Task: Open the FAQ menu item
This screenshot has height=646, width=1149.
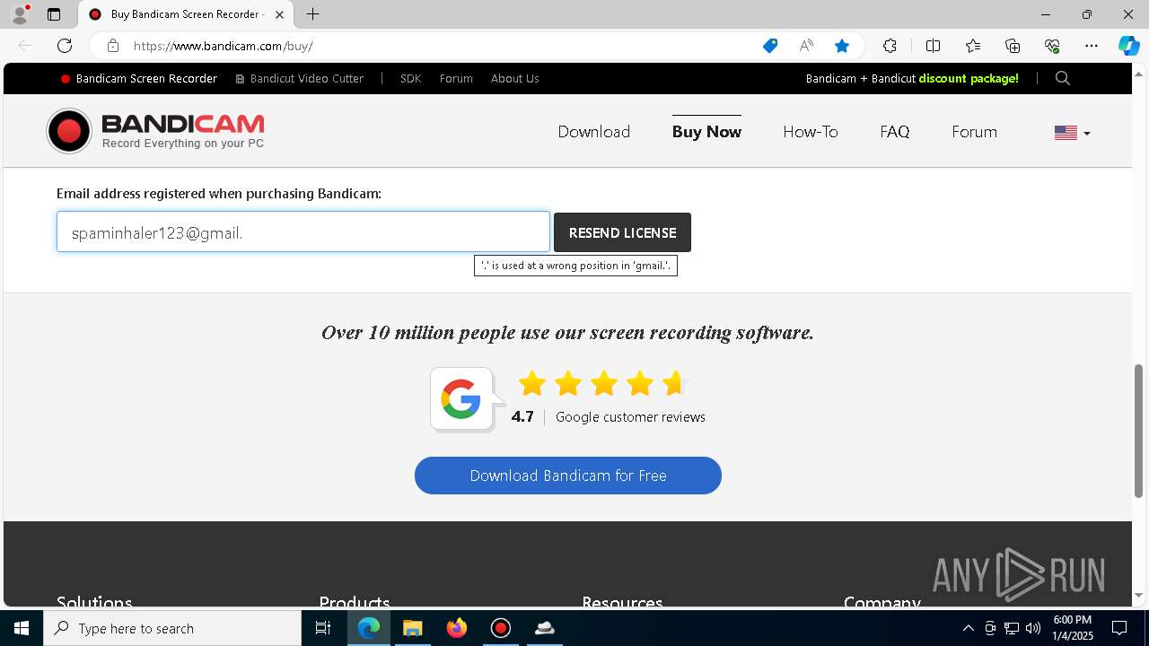Action: pyautogui.click(x=894, y=132)
